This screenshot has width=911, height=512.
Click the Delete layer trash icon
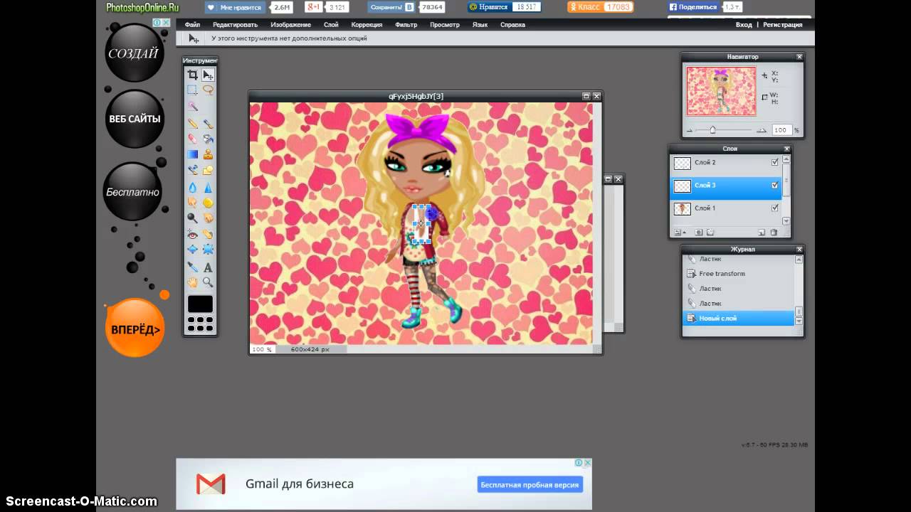coord(774,233)
